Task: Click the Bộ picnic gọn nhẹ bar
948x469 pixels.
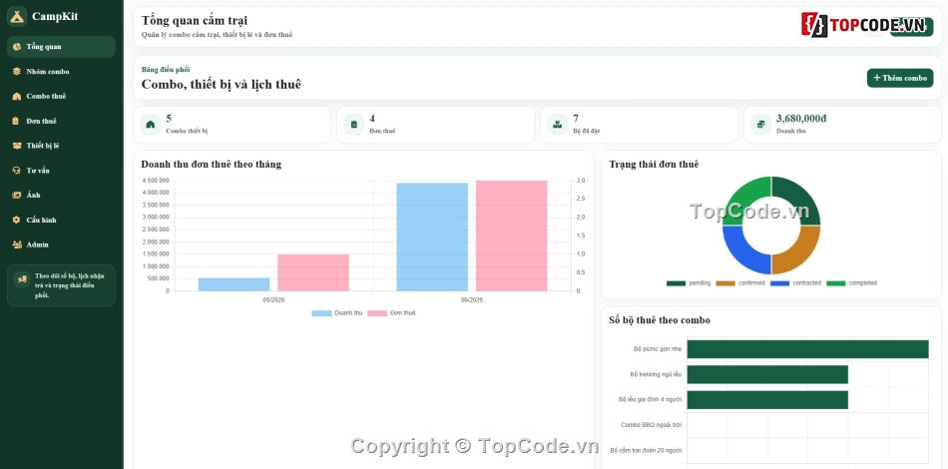Action: [807, 349]
